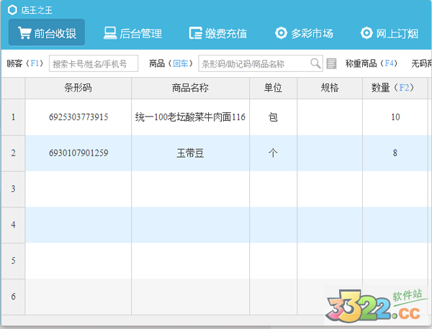Select row number 1 header
432x329 pixels.
point(13,117)
